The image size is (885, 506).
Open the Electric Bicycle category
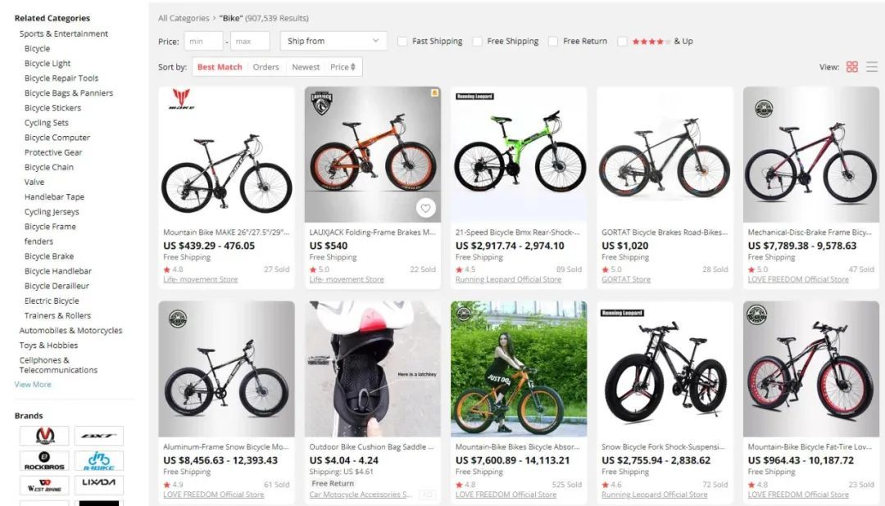(52, 300)
